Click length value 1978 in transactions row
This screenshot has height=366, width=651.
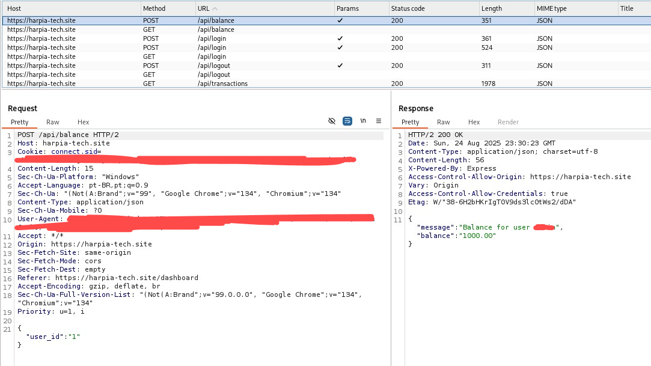click(488, 84)
